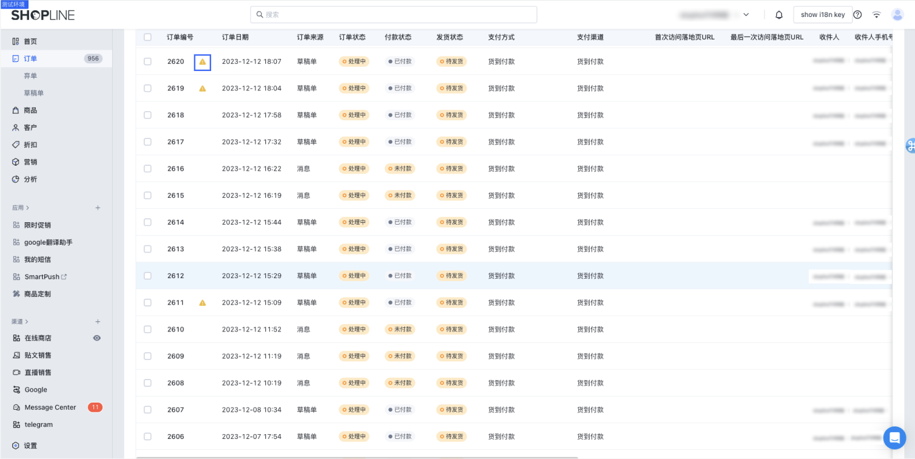Click the 商品定制 tool icon
Viewport: 915px width, 459px height.
(x=16, y=294)
